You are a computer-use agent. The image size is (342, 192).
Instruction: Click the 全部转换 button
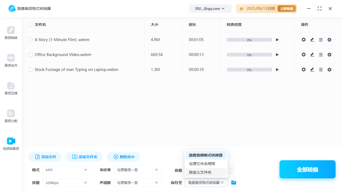(x=307, y=169)
